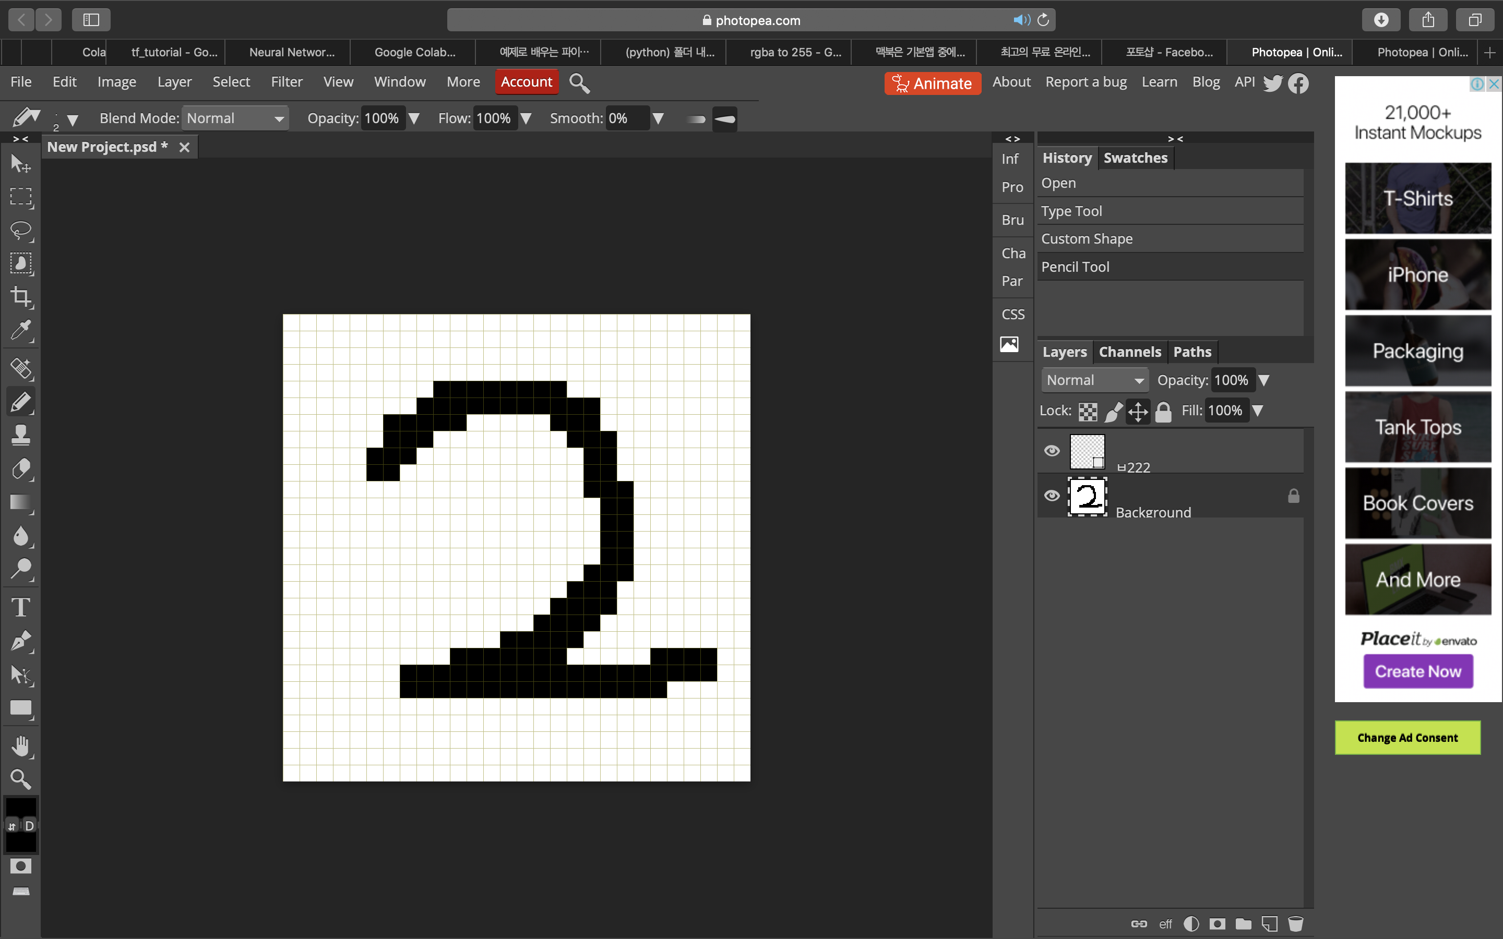Hide the Background layer

point(1052,496)
